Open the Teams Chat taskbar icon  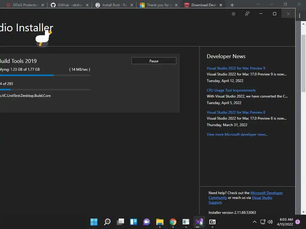(146, 222)
